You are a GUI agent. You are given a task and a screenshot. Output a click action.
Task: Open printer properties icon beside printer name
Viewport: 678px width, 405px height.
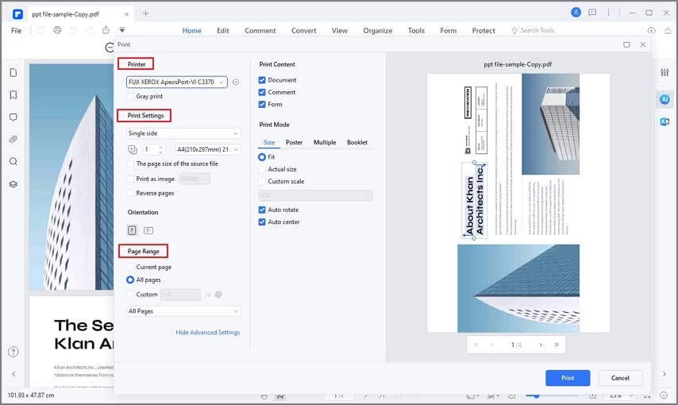pos(236,82)
